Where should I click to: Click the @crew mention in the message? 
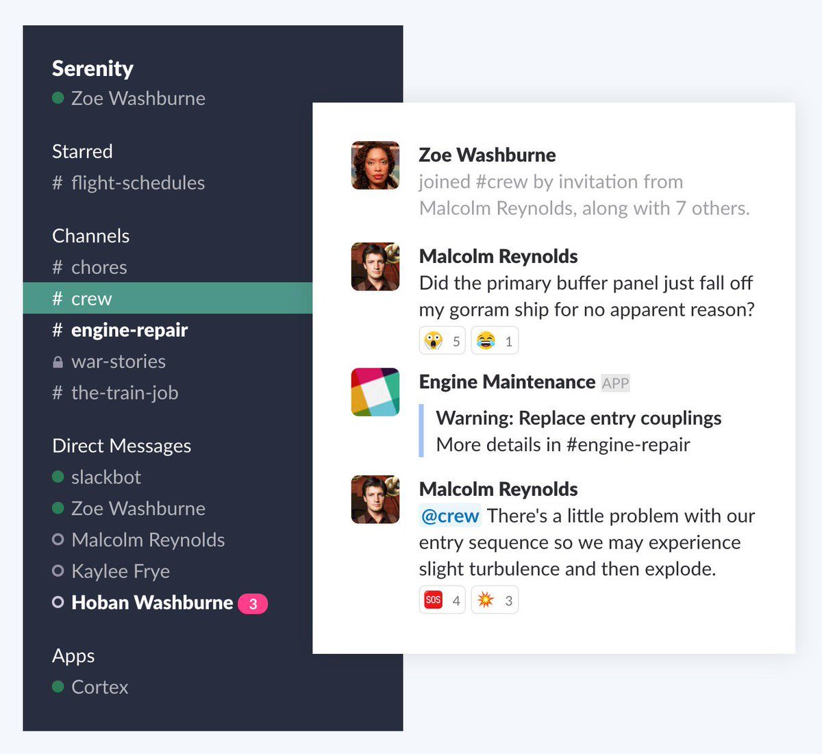450,516
